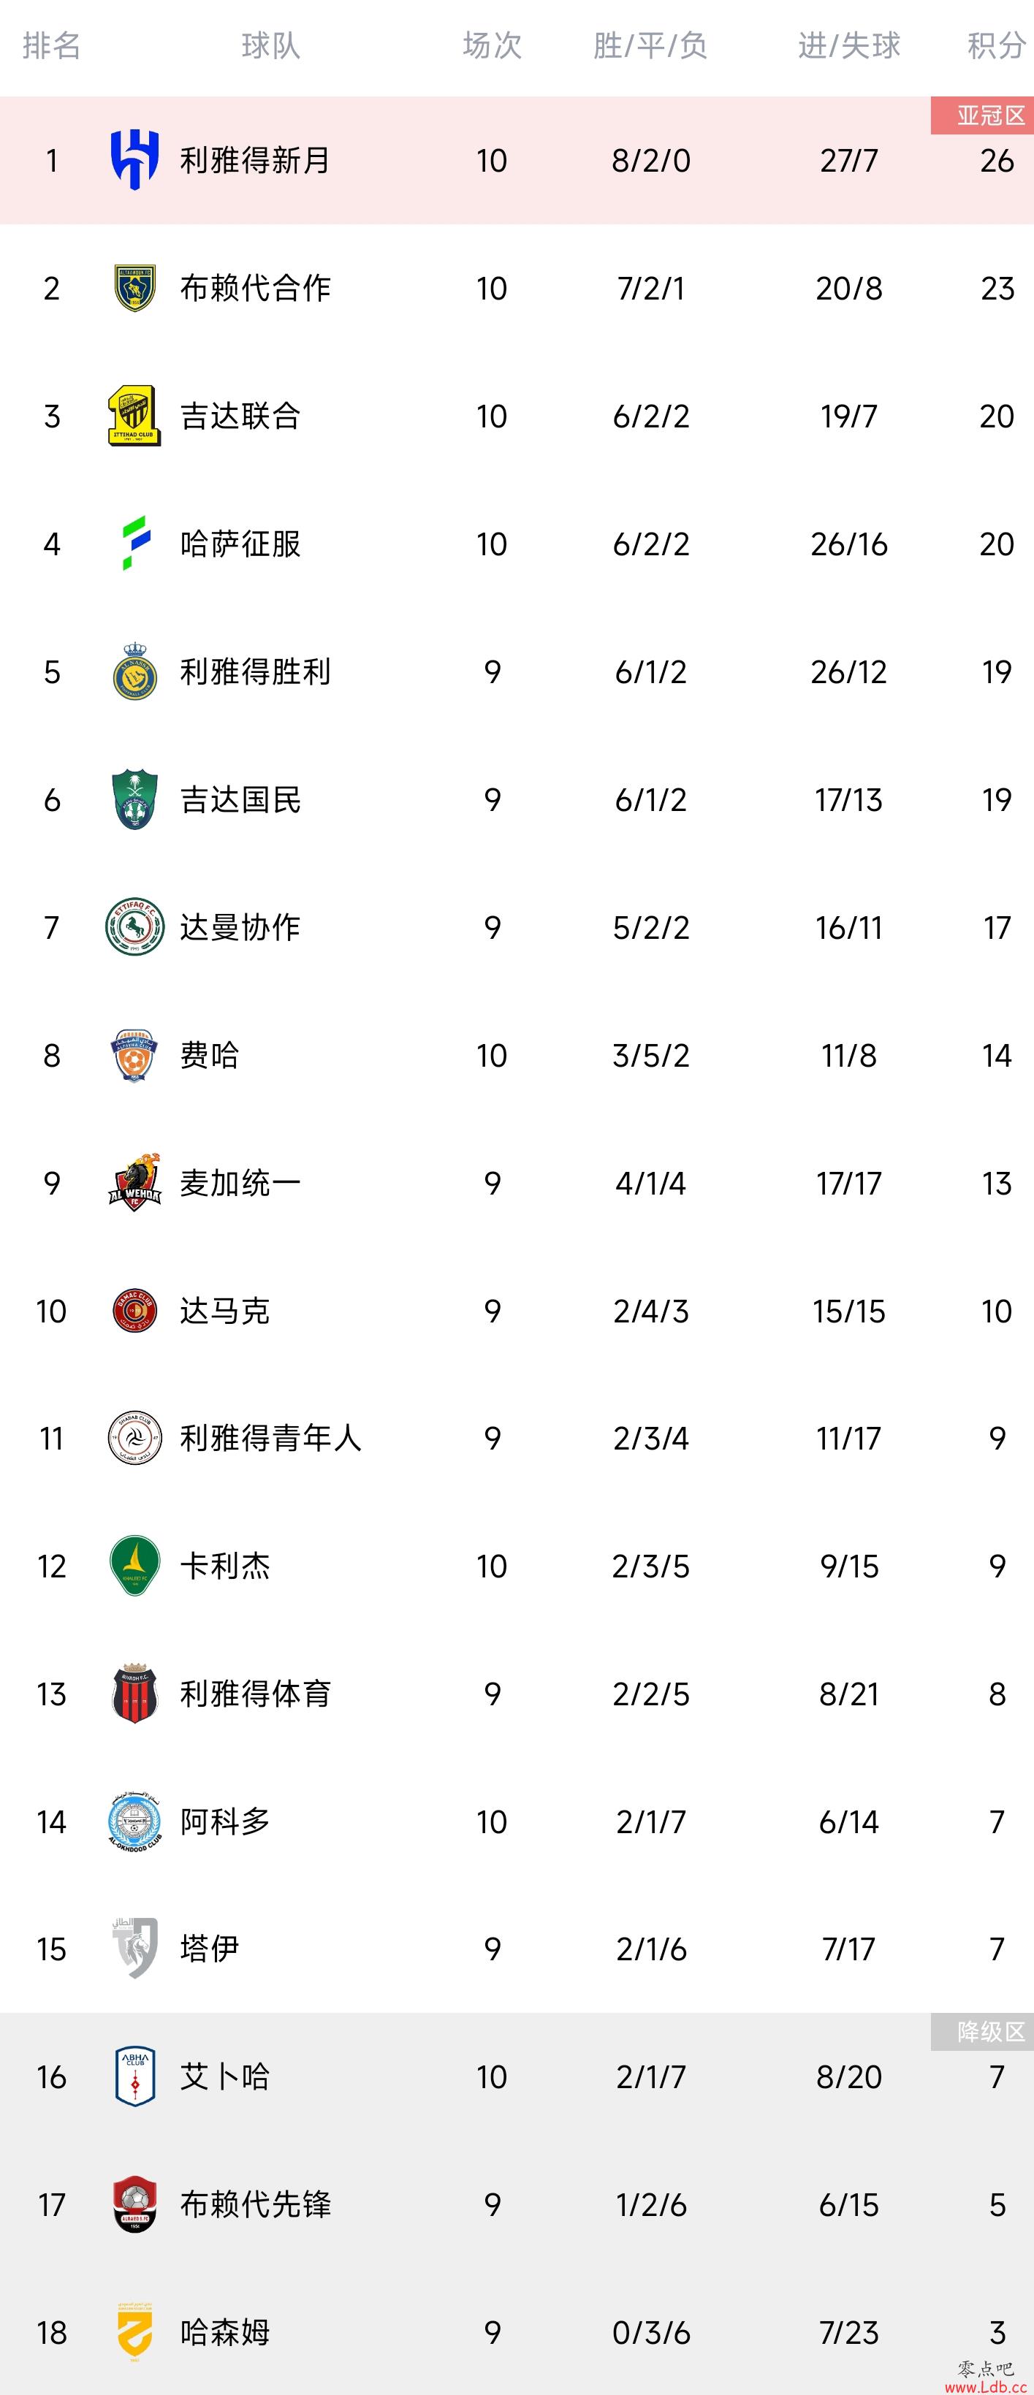Click the 利雅得新月 (Al Hilal) team logo
This screenshot has height=2395, width=1034.
[x=135, y=160]
